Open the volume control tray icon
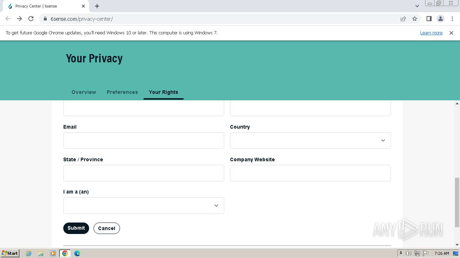 pos(409,253)
